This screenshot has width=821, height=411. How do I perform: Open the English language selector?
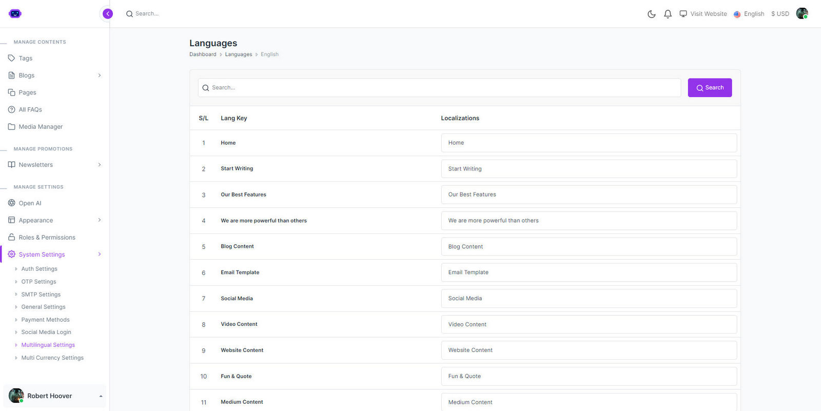click(x=749, y=14)
